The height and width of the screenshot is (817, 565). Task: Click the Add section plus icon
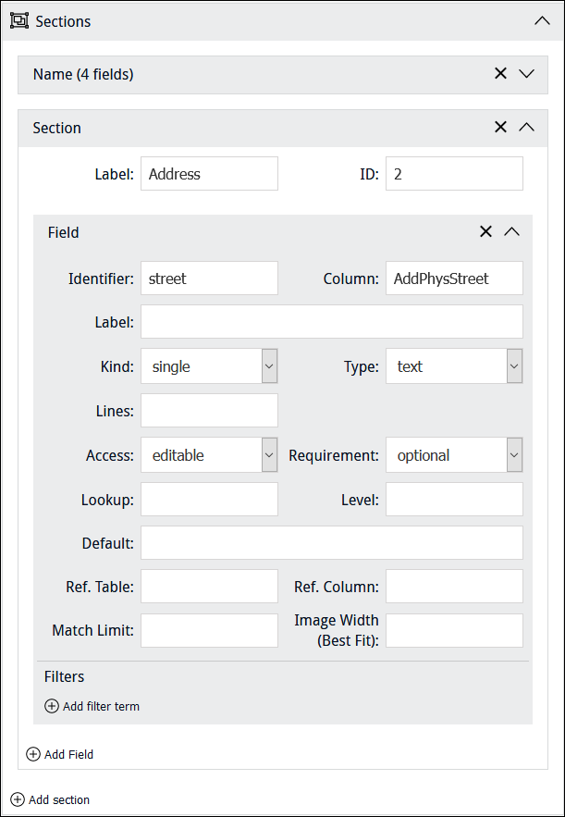(x=18, y=799)
